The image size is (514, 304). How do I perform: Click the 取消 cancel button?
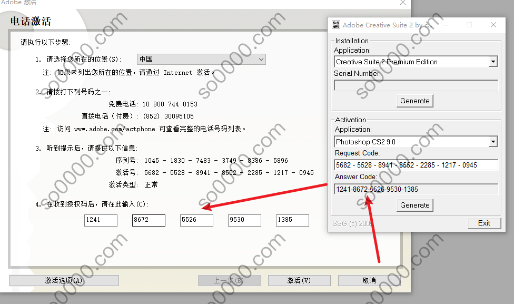click(370, 280)
